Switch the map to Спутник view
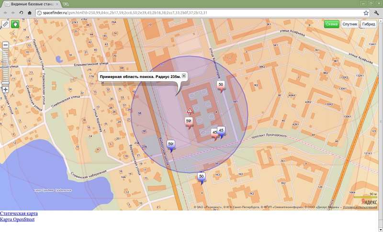Image resolution: width=383 pixels, height=232 pixels. (350, 24)
